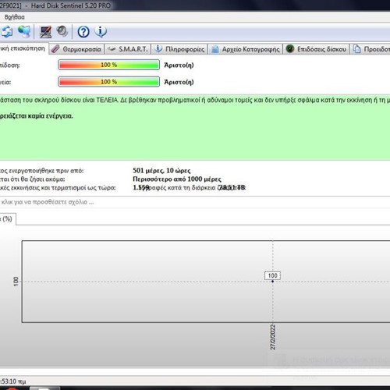Click the 100 data point on graph
390x390 pixels.
pos(272,281)
